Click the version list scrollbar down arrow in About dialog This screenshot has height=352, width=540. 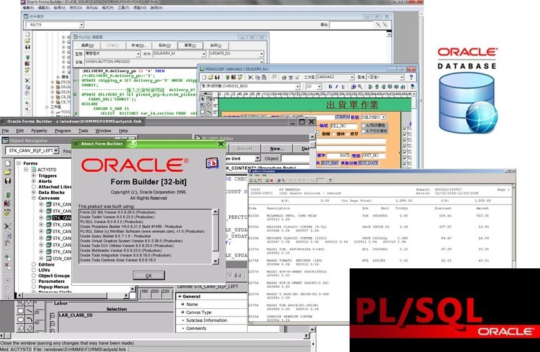215,262
